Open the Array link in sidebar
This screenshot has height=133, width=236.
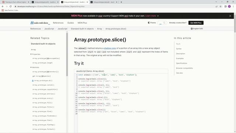click(x=34, y=50)
